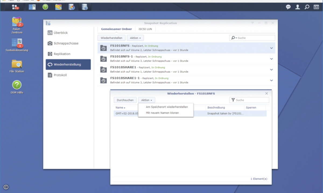This screenshot has width=323, height=193.
Task: Expand the FS1018SHARE1 row chevron
Action: pyautogui.click(x=271, y=69)
